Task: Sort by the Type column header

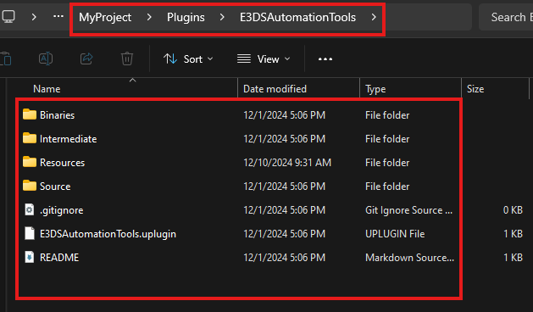Action: [375, 89]
